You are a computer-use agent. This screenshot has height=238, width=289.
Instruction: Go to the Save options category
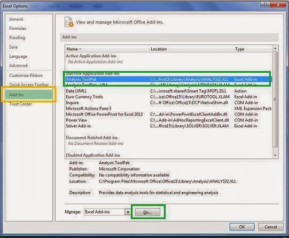tap(13, 47)
